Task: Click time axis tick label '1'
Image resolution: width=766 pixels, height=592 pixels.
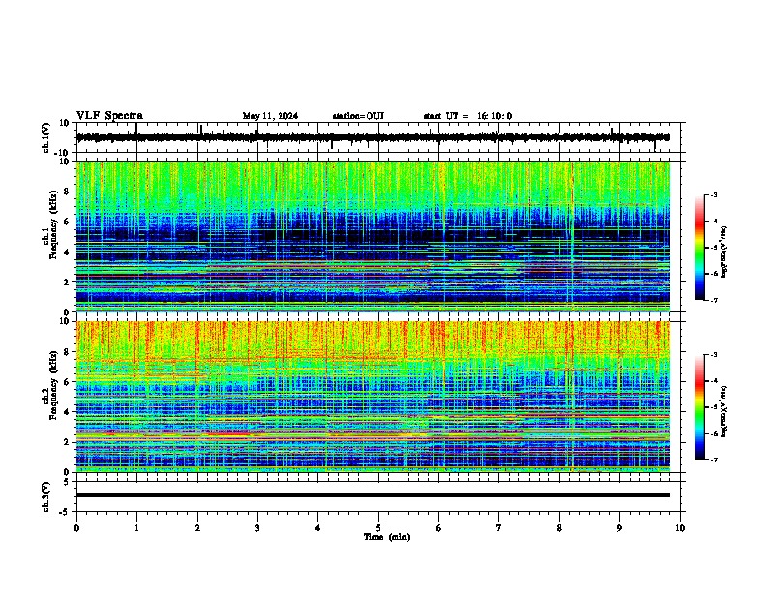Action: [x=136, y=528]
